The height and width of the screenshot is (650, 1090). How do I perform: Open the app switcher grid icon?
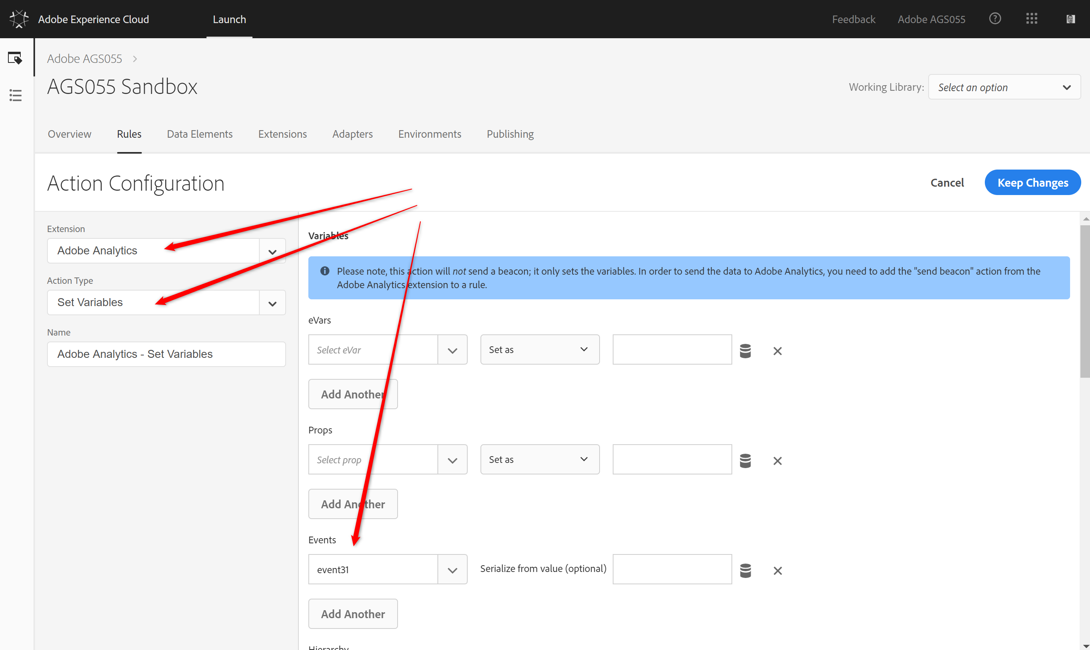click(1032, 19)
